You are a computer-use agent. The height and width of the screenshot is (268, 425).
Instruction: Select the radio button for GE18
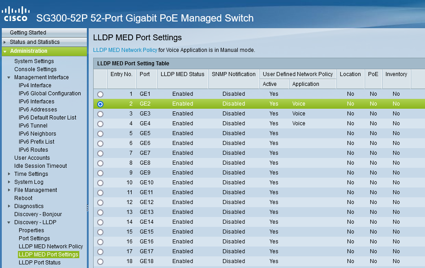100,261
